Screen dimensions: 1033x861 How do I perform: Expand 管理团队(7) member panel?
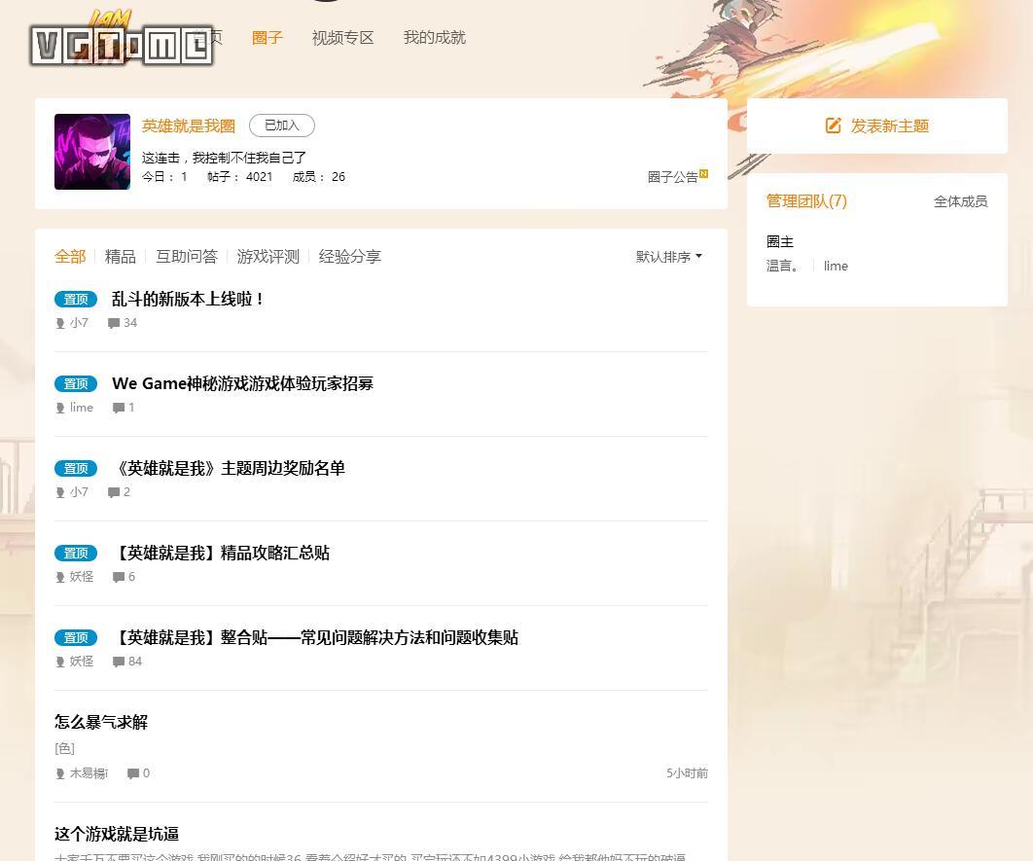coord(806,201)
